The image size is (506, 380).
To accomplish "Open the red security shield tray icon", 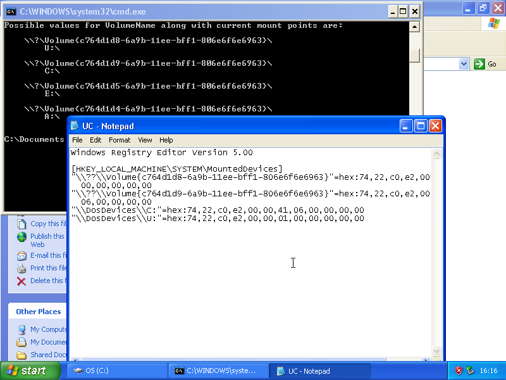I will (458, 370).
